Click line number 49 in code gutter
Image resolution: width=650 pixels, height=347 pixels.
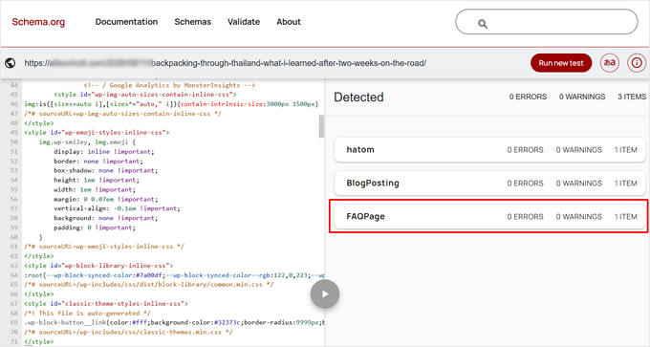point(13,132)
